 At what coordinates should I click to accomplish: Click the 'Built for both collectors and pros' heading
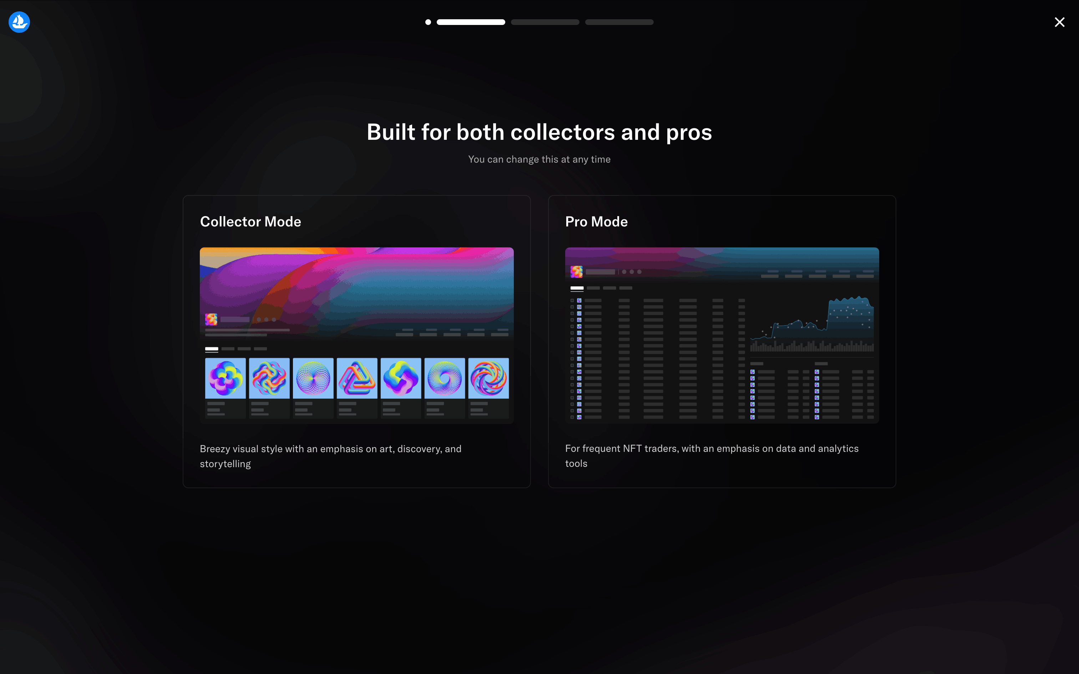tap(539, 132)
